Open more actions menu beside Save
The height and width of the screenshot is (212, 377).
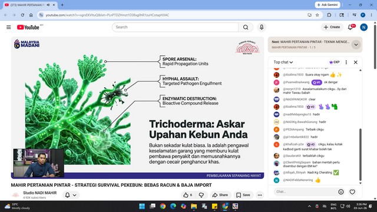(260, 195)
